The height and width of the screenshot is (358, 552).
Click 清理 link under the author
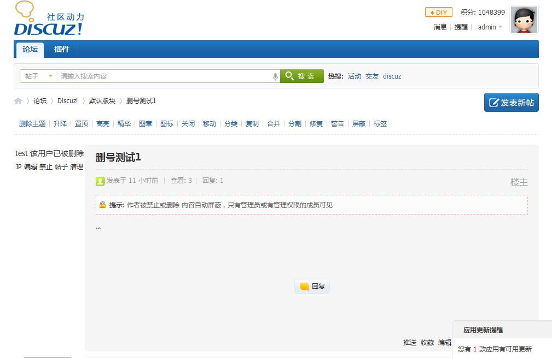tap(77, 167)
